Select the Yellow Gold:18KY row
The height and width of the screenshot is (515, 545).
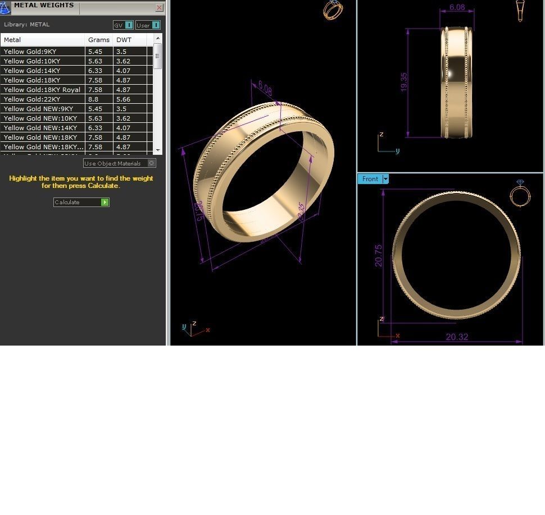pyautogui.click(x=76, y=80)
